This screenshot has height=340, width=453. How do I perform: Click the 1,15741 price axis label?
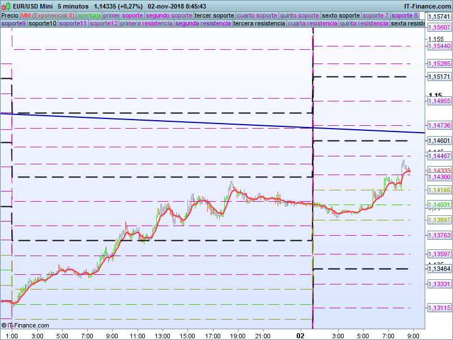pyautogui.click(x=439, y=17)
